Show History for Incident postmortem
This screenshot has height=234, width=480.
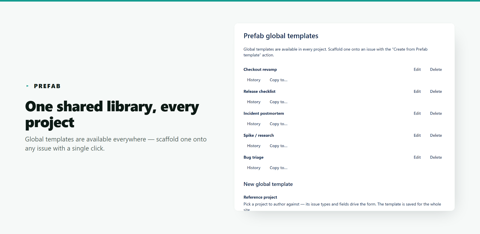[254, 124]
